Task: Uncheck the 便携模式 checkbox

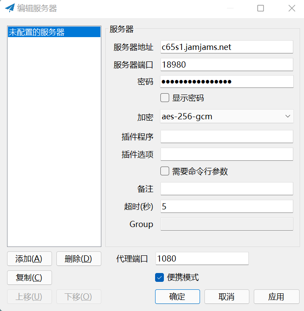Action: click(159, 277)
